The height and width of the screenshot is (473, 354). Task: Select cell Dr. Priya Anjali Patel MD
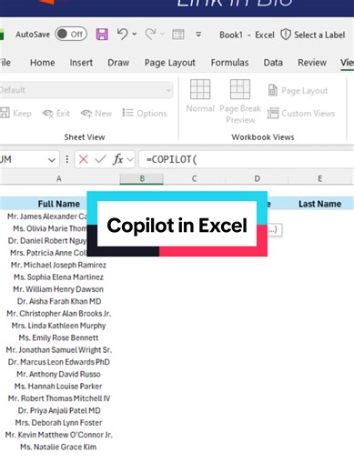[59, 410]
